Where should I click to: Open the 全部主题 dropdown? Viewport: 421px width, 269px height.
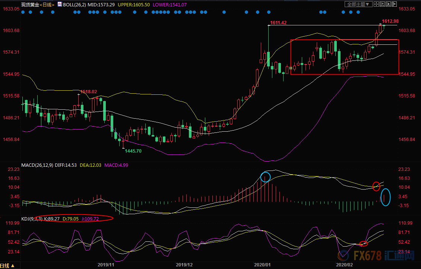(359, 4)
